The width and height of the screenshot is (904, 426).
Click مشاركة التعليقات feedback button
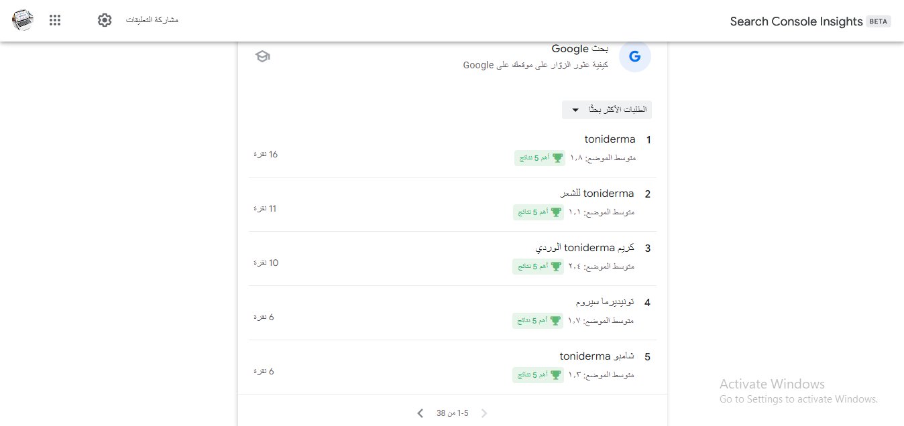coord(152,20)
